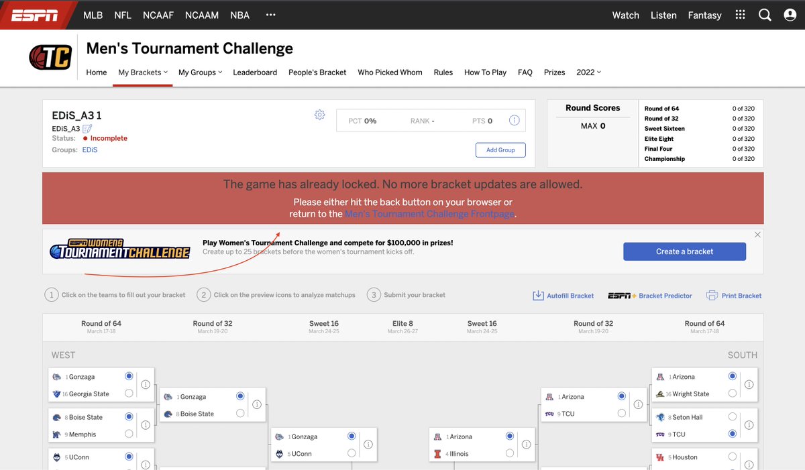Viewport: 805px width, 470px height.
Task: Open the NCAAF menu
Action: [x=158, y=15]
